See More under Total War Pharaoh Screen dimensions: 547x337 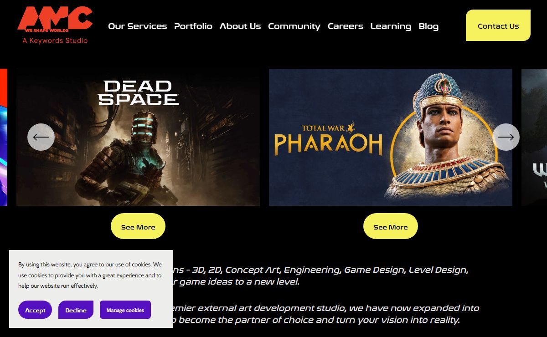(x=391, y=226)
